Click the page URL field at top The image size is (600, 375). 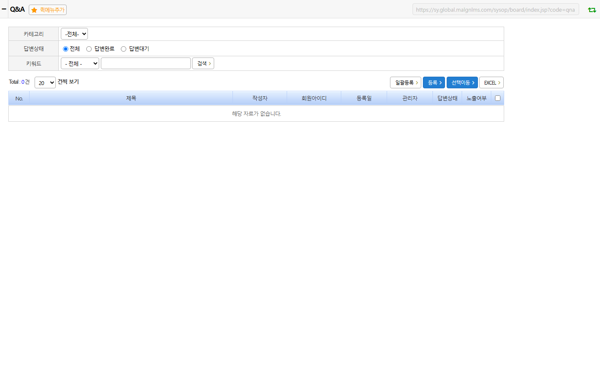pos(496,10)
